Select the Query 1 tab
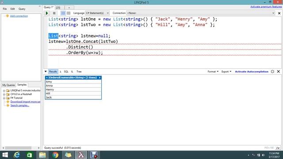The height and width of the screenshot is (159, 283). (49, 8)
